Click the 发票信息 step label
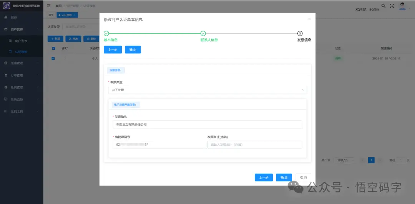Viewport: 415px width, 204px height. (x=304, y=40)
